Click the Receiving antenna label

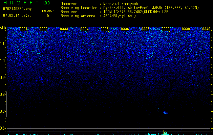tap(78, 16)
